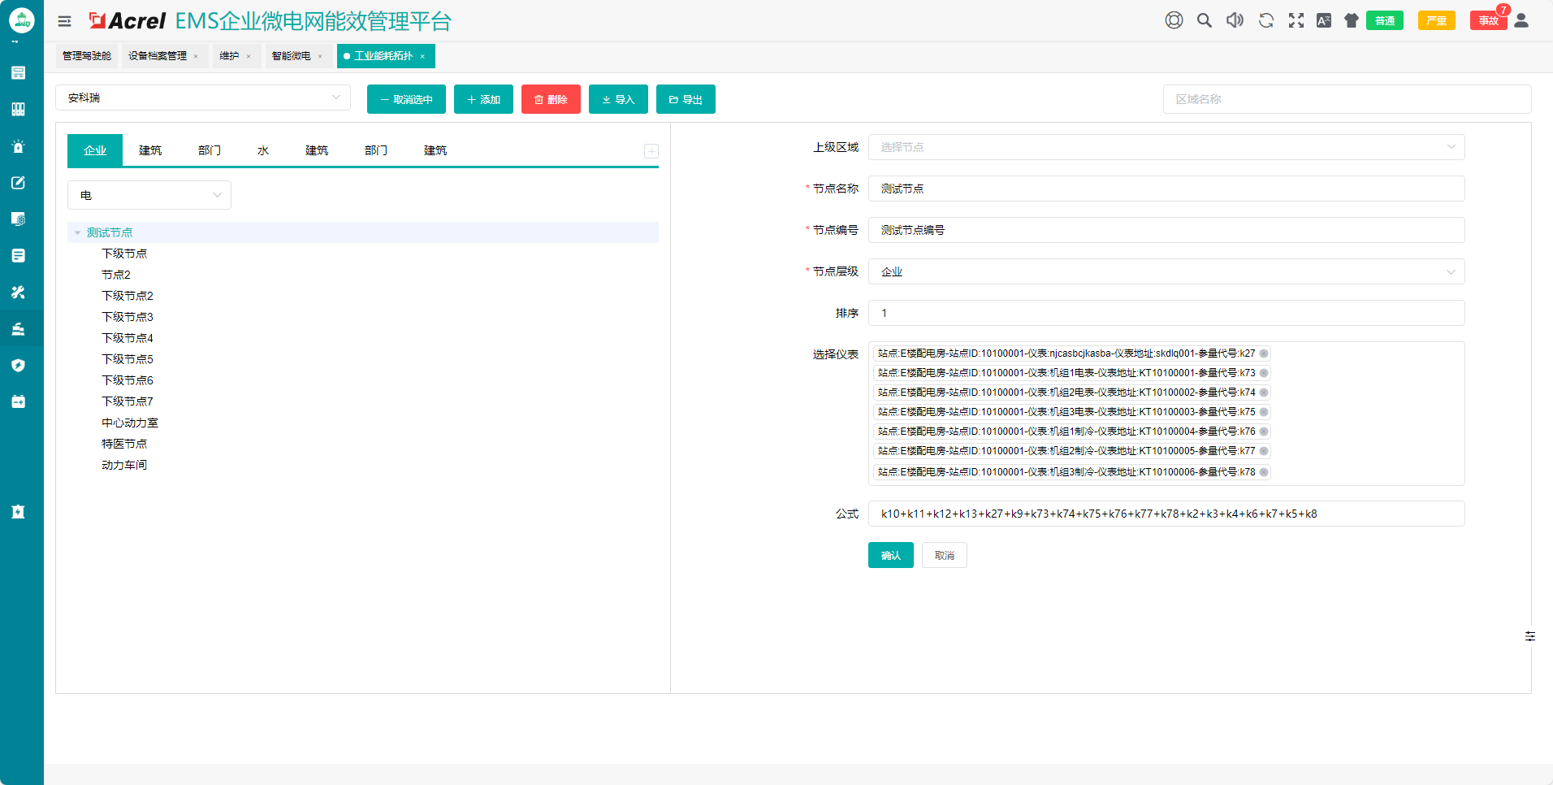
Task: Open the 安科瑞 company dropdown
Action: point(203,98)
